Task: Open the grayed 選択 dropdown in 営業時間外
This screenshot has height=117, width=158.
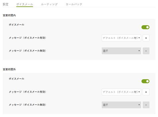Action: pyautogui.click(x=121, y=105)
